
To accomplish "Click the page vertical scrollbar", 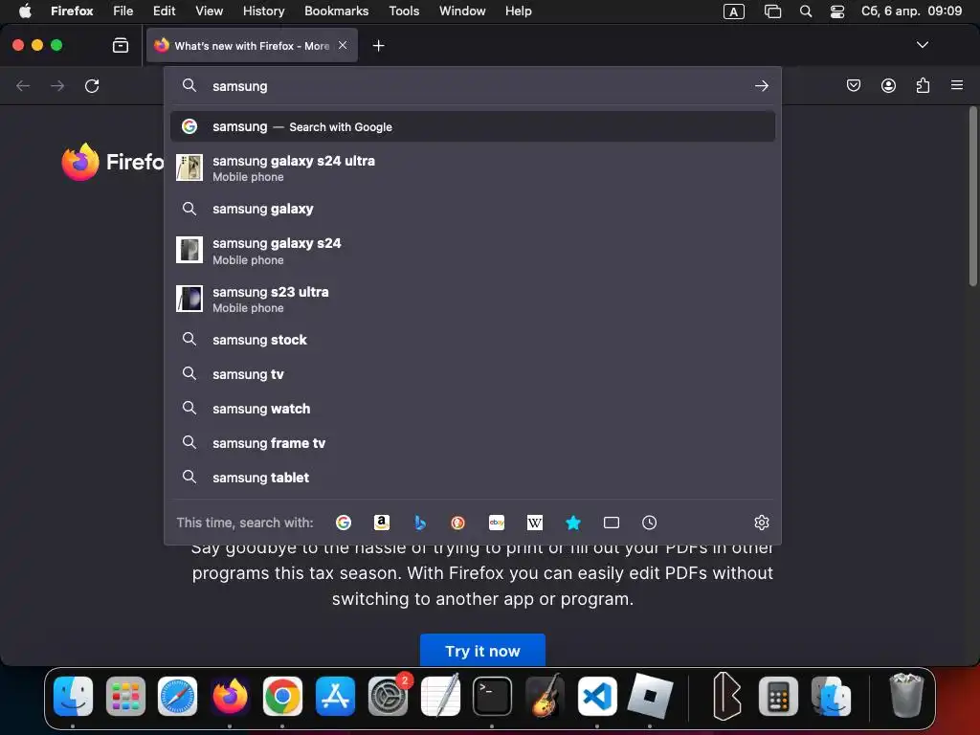I will (x=972, y=197).
